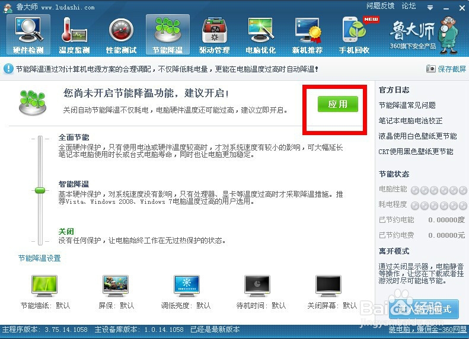This screenshot has height=339, width=469.
Task: Select the 智能降温 mode heading
Action: [x=74, y=184]
